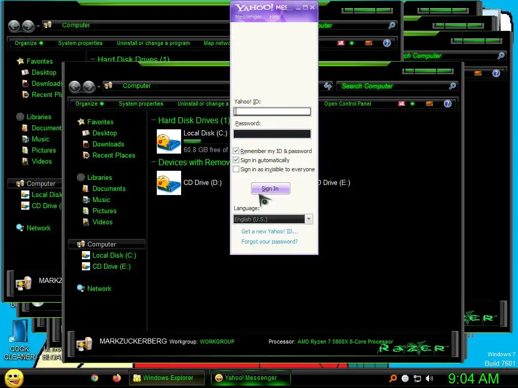Click the volume speaker tray icon
518x388 pixels.
coord(429,378)
